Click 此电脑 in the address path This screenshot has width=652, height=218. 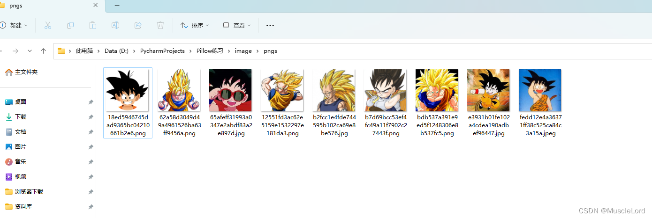(x=84, y=51)
